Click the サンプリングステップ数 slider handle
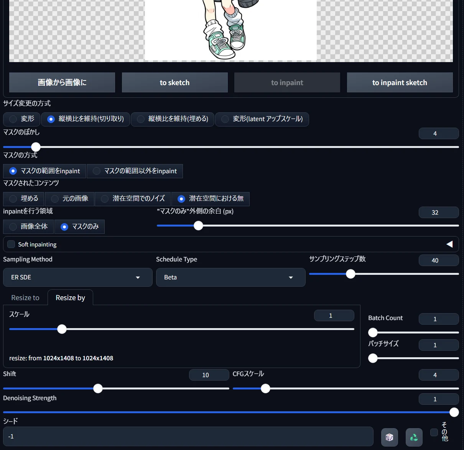This screenshot has width=464, height=450. tap(350, 274)
